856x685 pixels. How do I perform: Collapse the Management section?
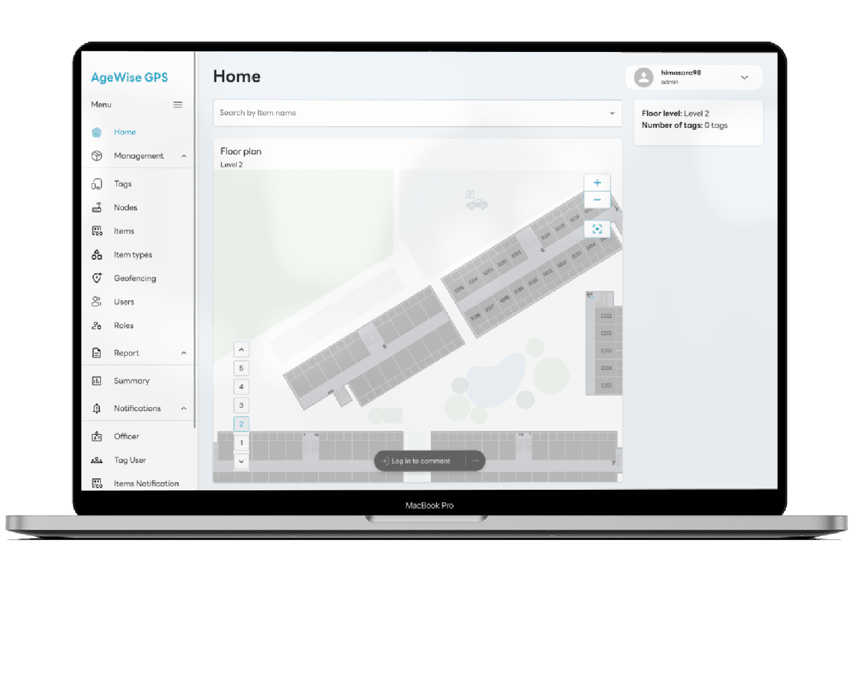tap(184, 156)
